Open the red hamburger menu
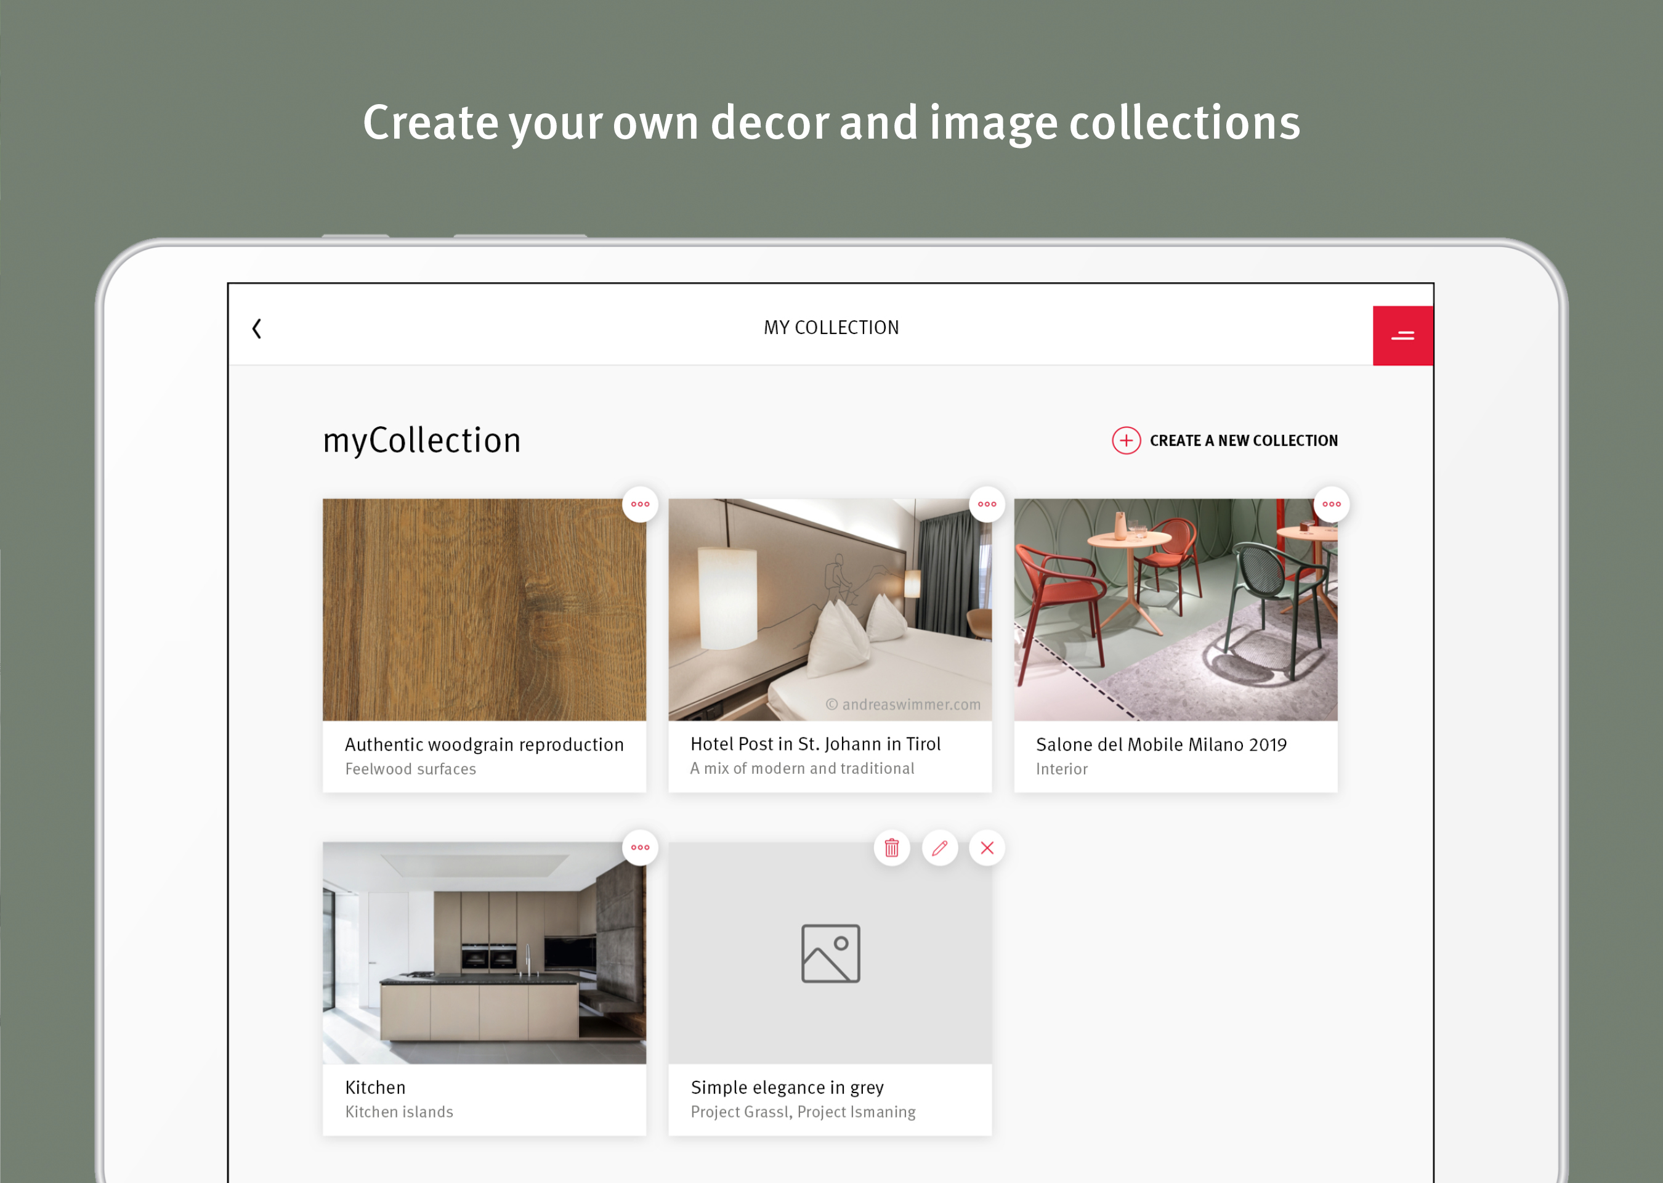Image resolution: width=1663 pixels, height=1183 pixels. tap(1402, 336)
